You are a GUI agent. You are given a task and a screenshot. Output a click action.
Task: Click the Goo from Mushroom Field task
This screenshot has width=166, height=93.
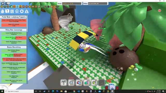pyautogui.click(x=14, y=68)
